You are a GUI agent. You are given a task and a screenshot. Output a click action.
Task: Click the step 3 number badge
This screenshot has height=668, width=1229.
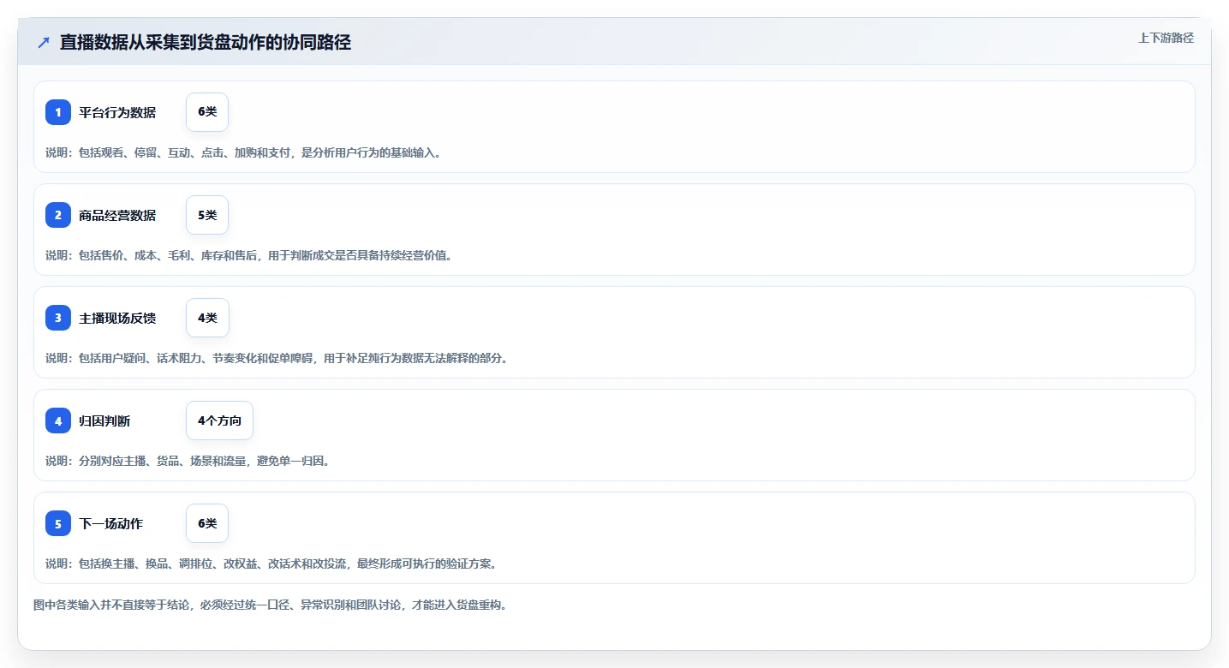pos(58,318)
